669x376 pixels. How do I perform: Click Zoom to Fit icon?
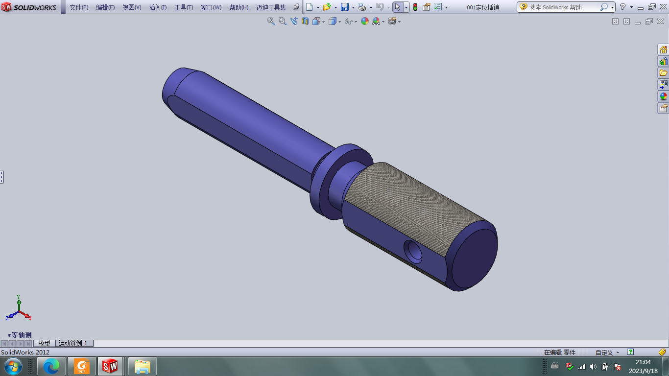(x=271, y=21)
